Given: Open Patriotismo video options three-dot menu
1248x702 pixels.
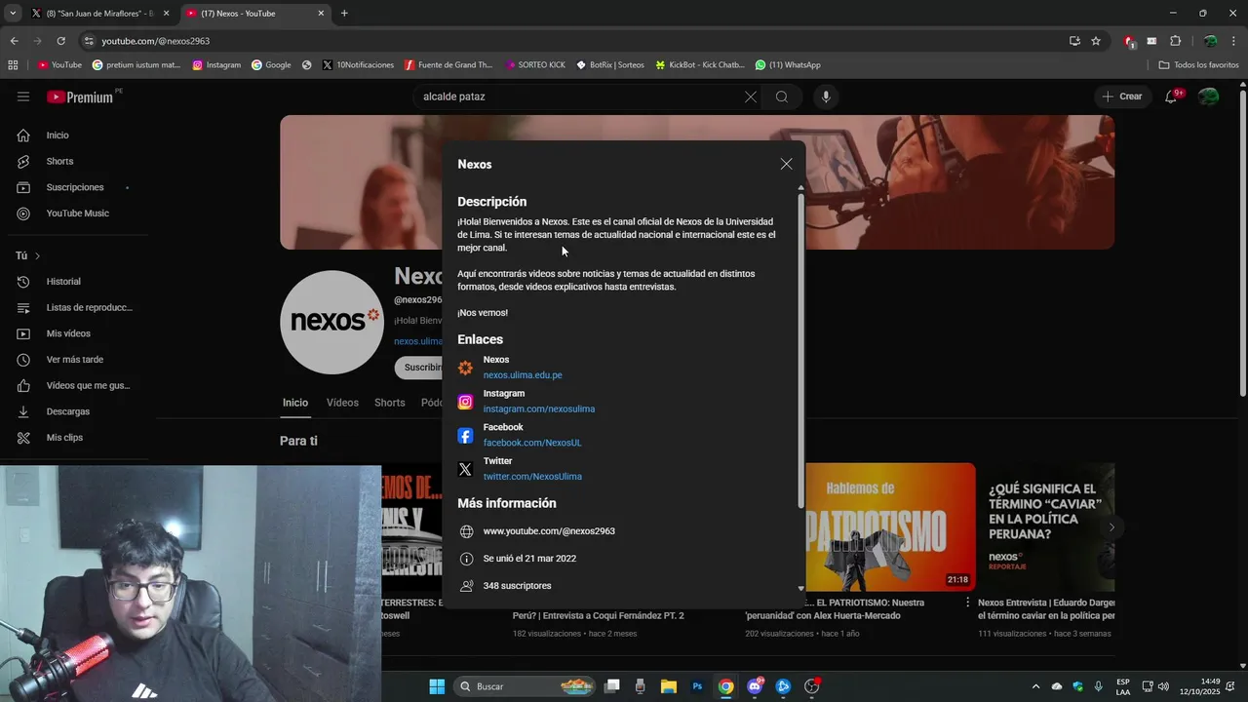Looking at the screenshot, I should [x=968, y=603].
